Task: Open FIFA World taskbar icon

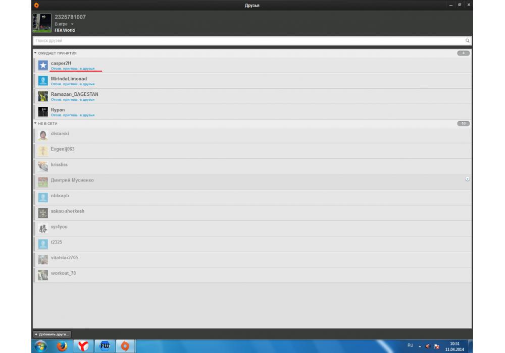Action: click(x=105, y=346)
